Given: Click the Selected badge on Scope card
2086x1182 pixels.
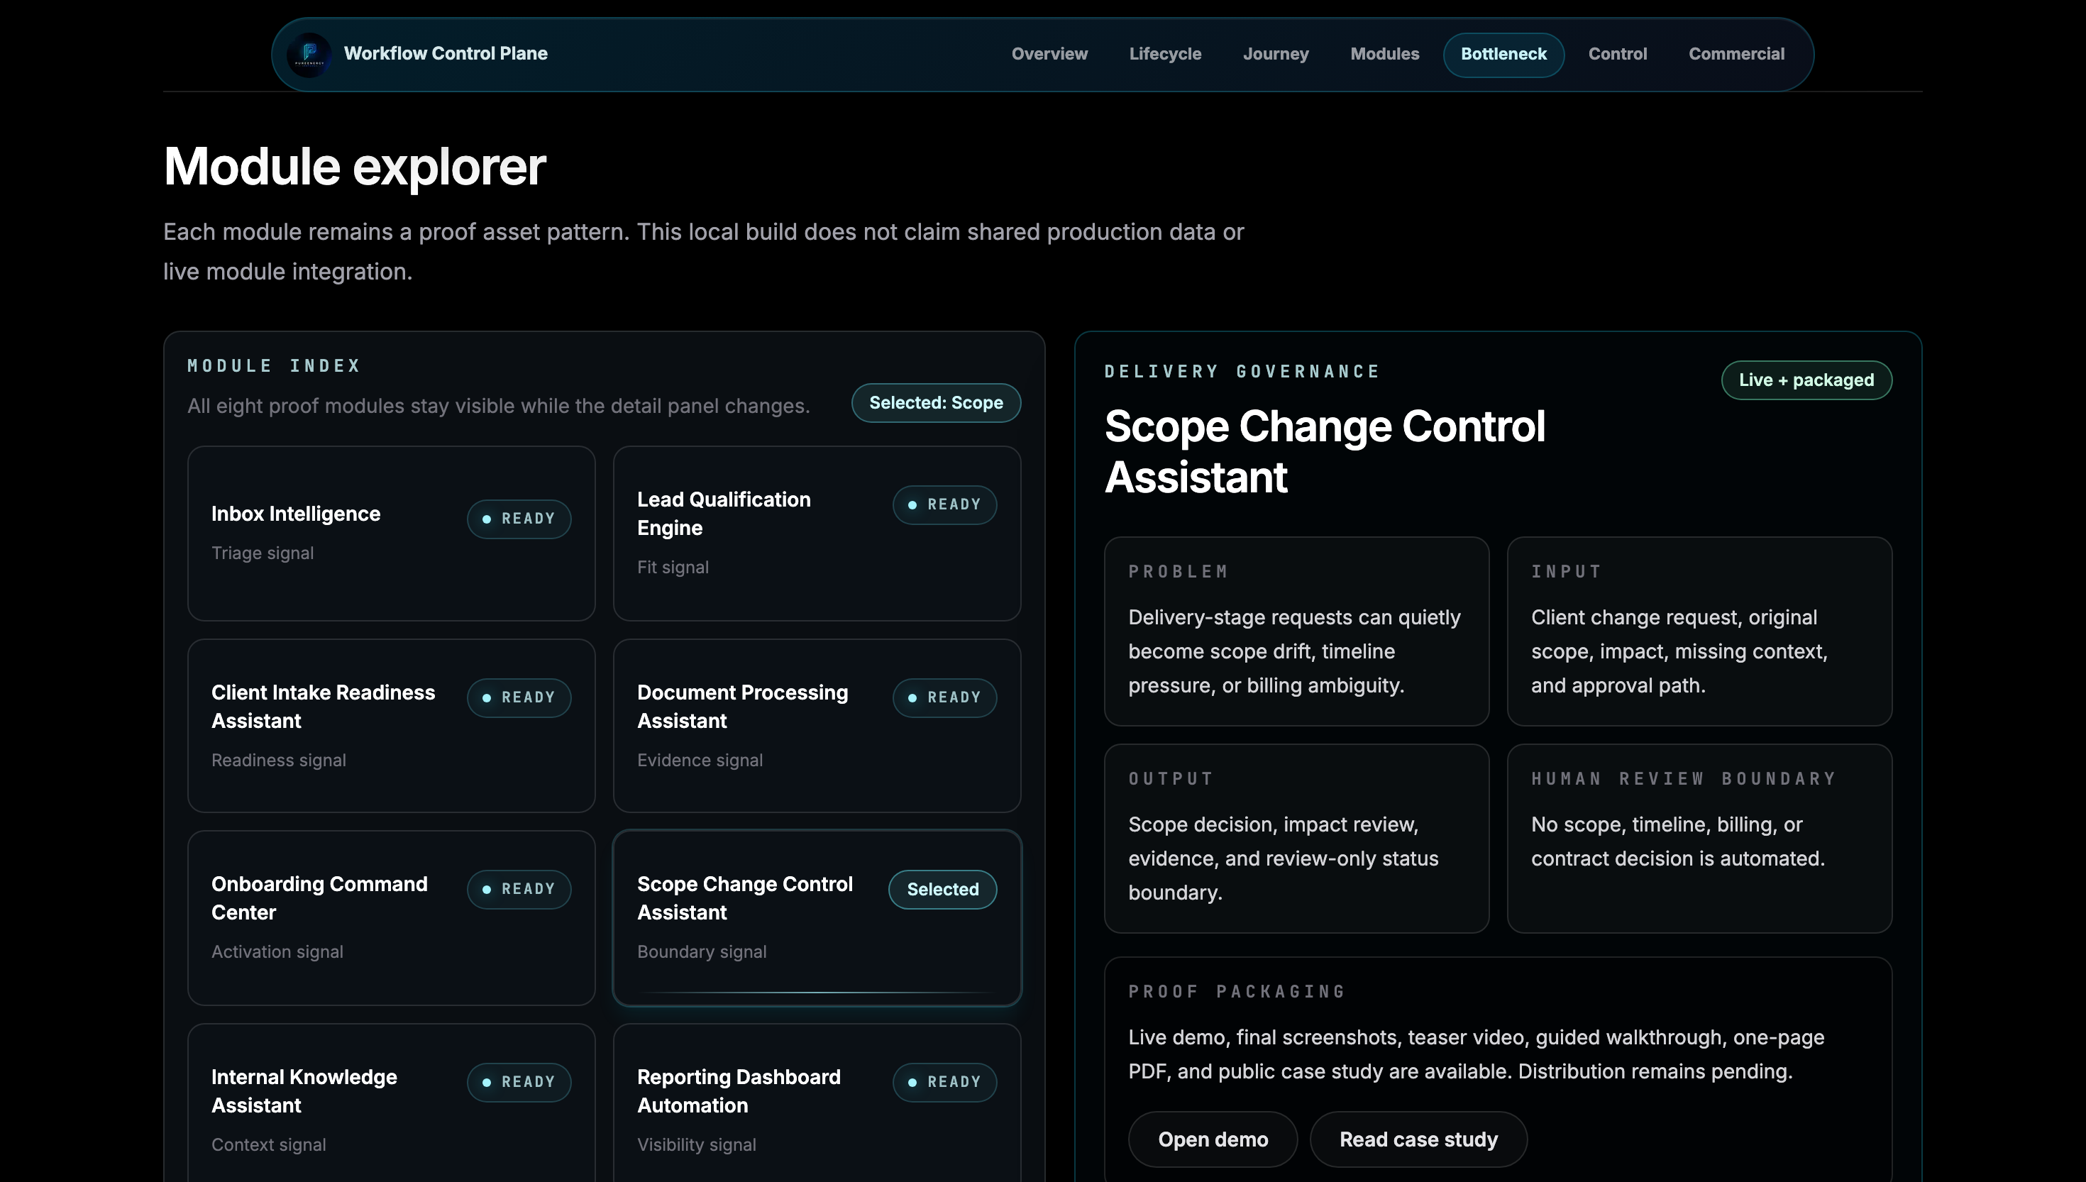Looking at the screenshot, I should 942,889.
